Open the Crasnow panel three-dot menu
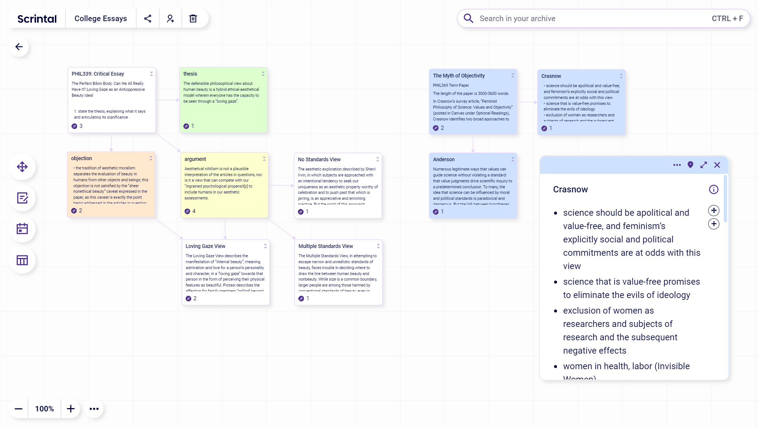Image resolution: width=759 pixels, height=427 pixels. [x=677, y=165]
